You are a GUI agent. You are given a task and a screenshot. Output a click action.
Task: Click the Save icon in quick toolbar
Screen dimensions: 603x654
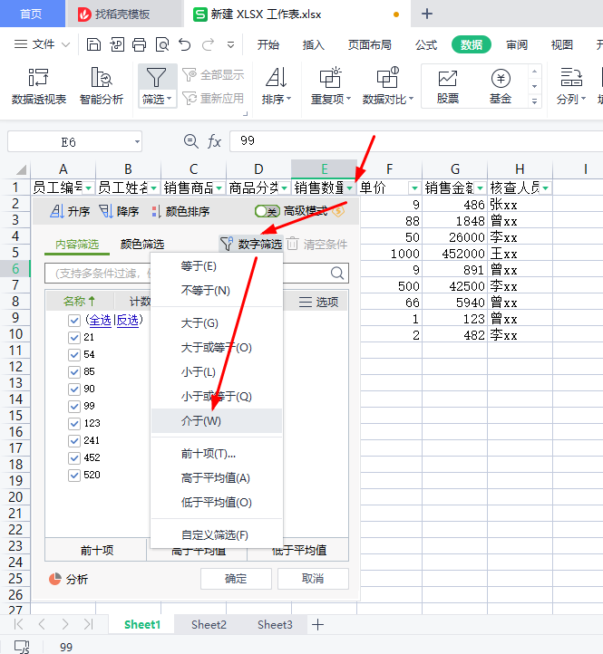[93, 44]
